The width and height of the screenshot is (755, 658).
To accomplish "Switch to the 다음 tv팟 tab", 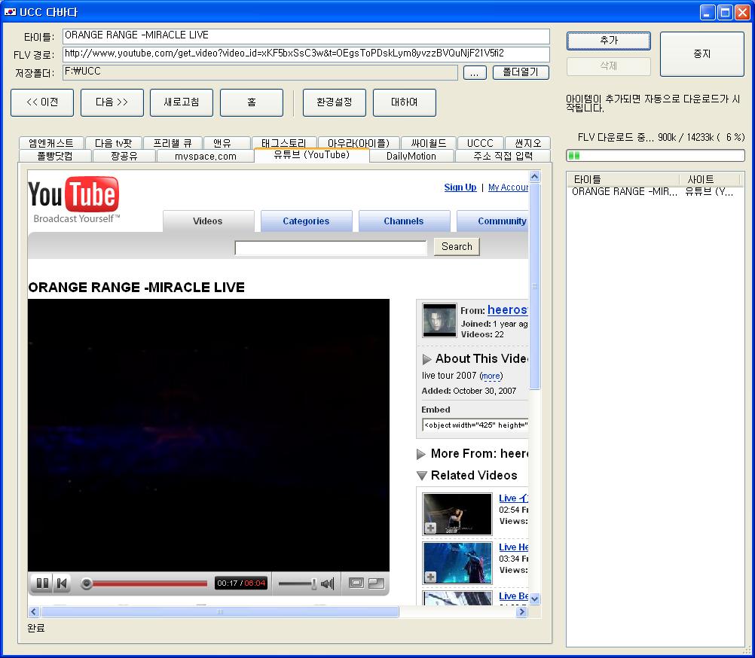I will tap(113, 143).
